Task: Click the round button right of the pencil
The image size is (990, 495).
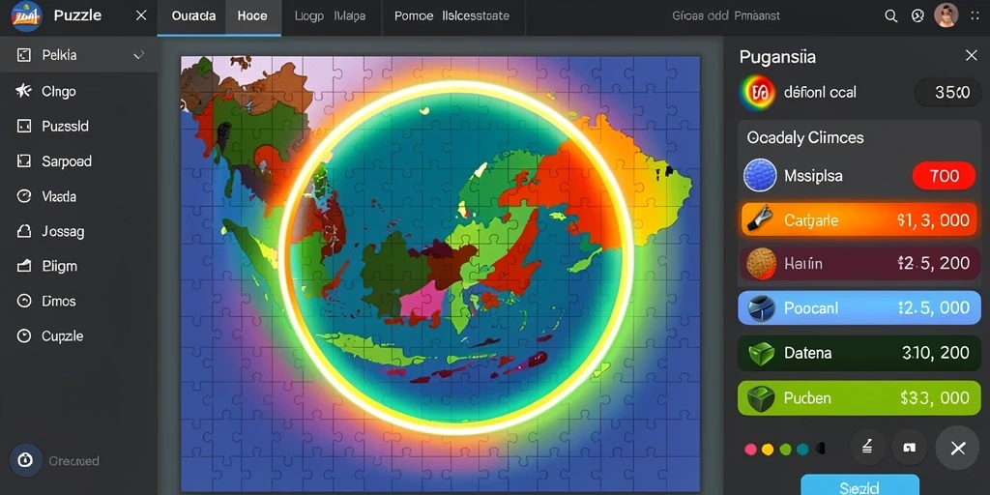Action: (x=909, y=448)
